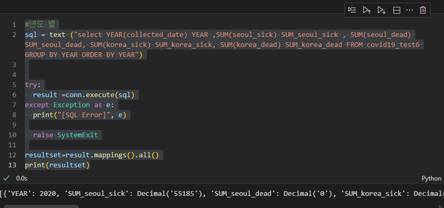444x208 pixels.
Task: Place cursor on '#년도 별' comment
Action: pyautogui.click(x=40, y=25)
